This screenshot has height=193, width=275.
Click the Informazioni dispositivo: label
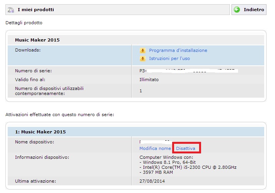[x=42, y=157]
